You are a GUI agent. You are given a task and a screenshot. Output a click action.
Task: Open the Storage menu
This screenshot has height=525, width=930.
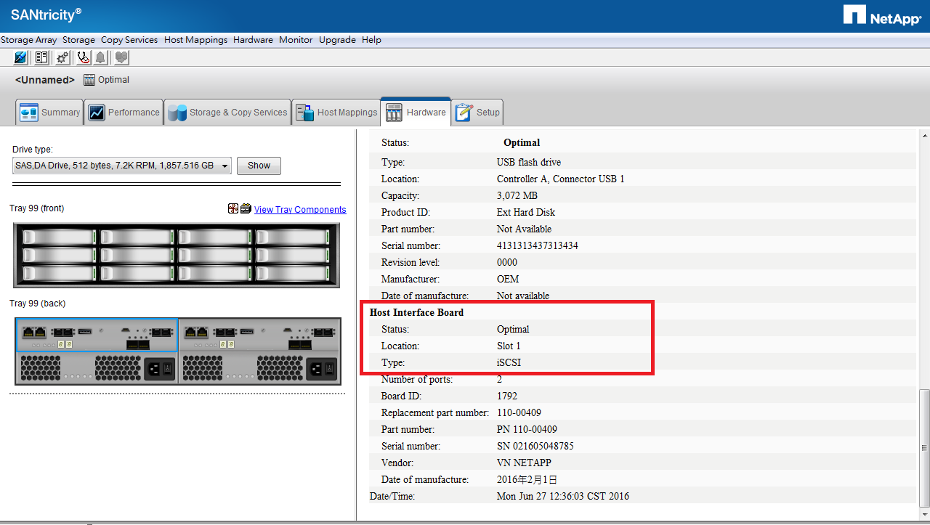pos(78,40)
